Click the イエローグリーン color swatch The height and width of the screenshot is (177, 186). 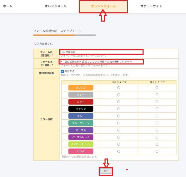click(81, 144)
